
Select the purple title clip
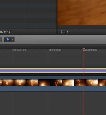pos(53,71)
